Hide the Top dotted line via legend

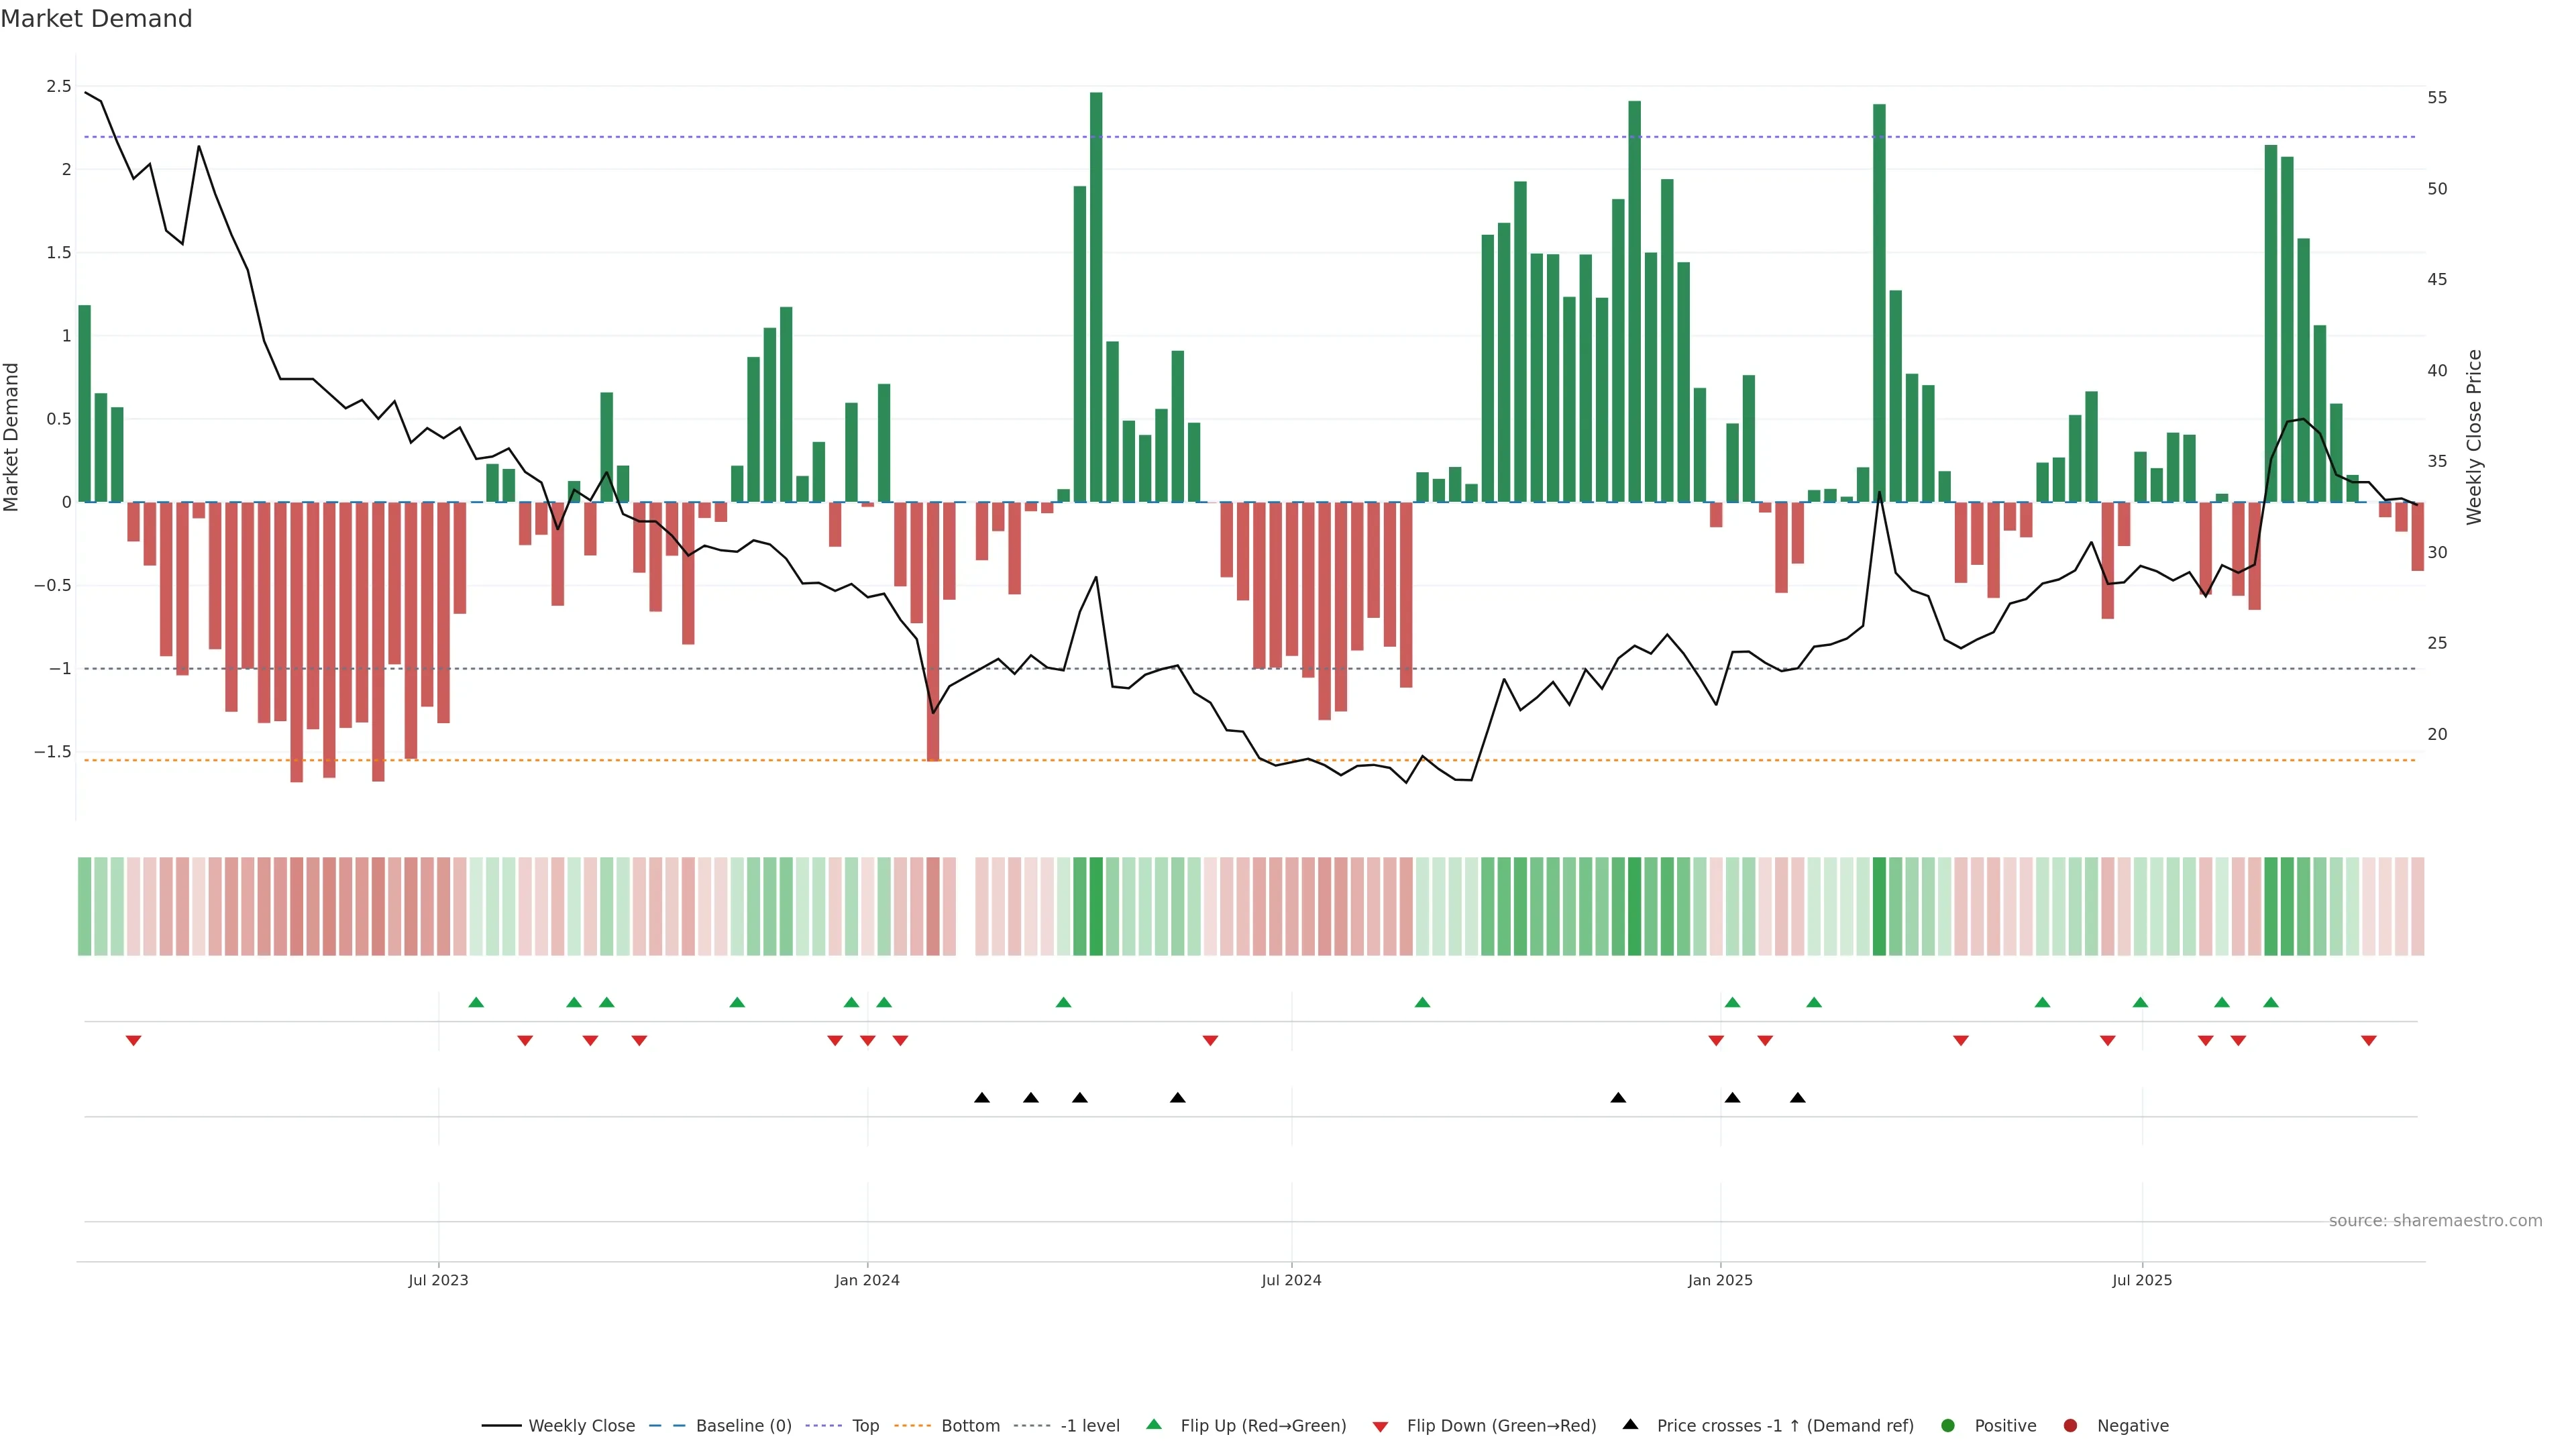tap(865, 1425)
